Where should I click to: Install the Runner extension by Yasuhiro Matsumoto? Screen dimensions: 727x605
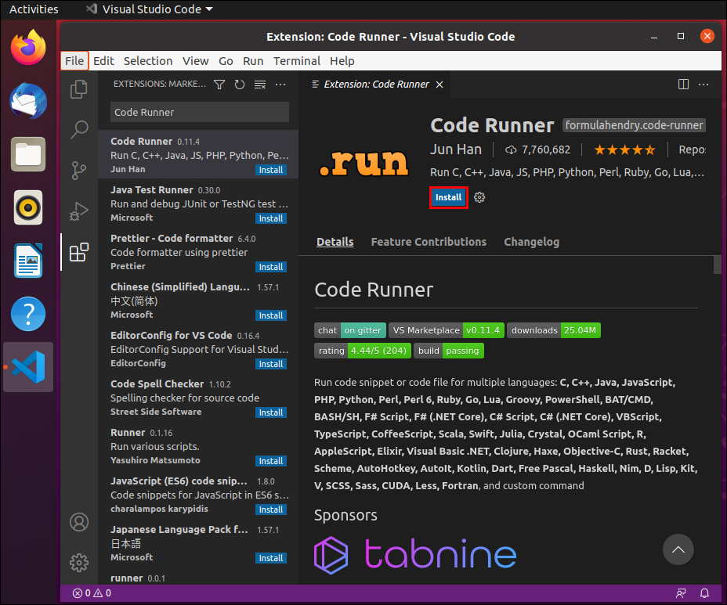pyautogui.click(x=271, y=462)
